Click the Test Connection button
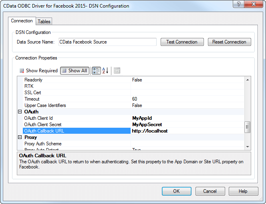 tap(182, 42)
